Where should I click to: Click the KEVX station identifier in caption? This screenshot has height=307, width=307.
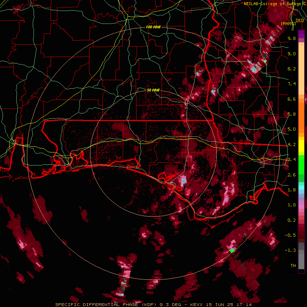point(197,305)
